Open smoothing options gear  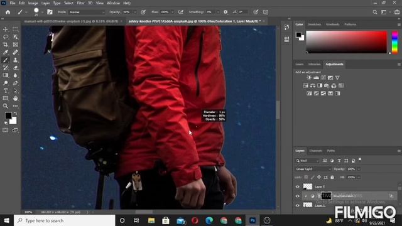225,12
